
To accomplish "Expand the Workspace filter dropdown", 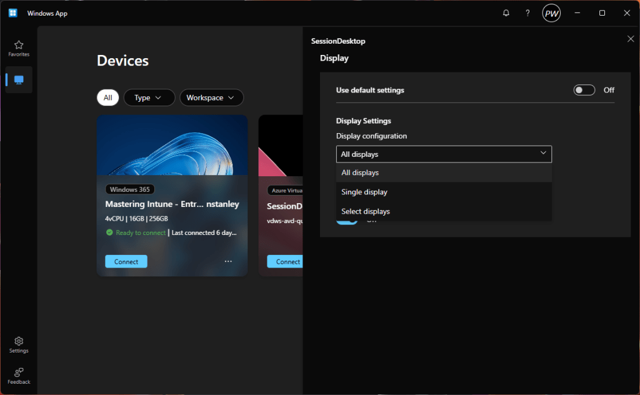I will tap(211, 97).
